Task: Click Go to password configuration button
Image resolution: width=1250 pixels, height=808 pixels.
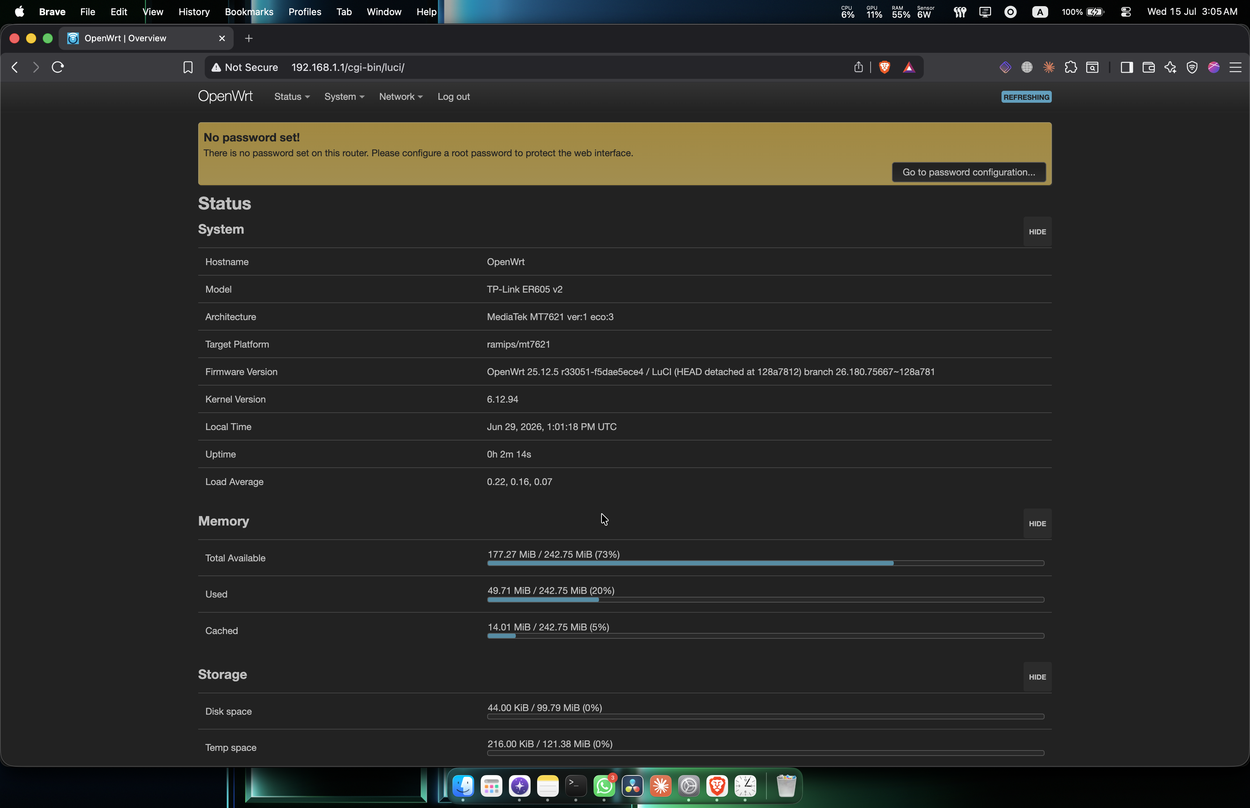Action: point(969,172)
